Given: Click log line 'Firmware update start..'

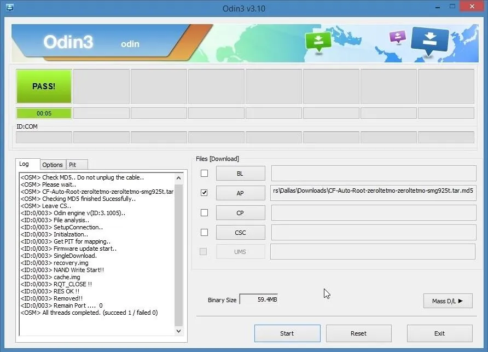Looking at the screenshot, I should [x=68, y=249].
